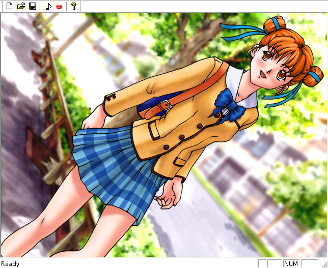Save with the floppy disk icon
The image size is (328, 268).
pyautogui.click(x=33, y=6)
